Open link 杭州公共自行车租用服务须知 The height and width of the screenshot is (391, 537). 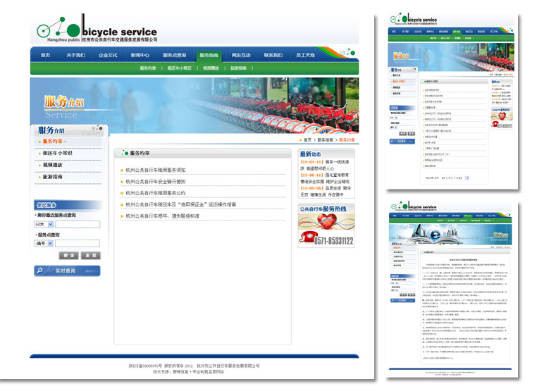156,170
